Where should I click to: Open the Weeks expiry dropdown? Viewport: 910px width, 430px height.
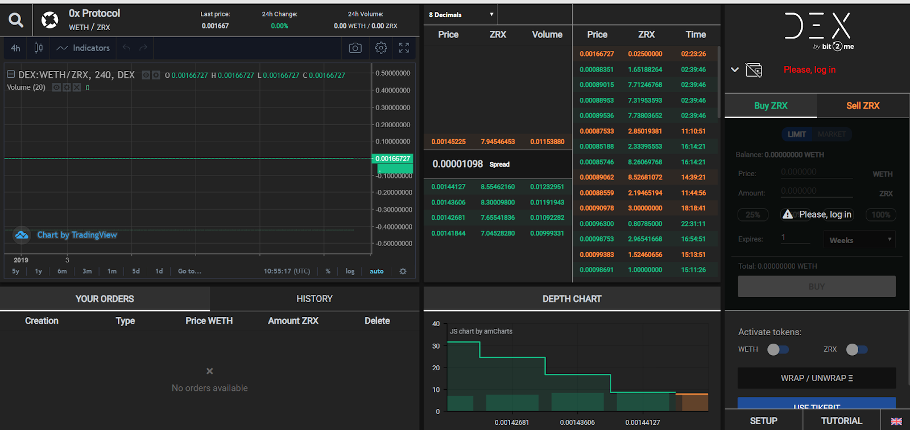[859, 240]
